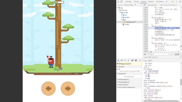
Task: Click the game timer progress bar
Action: coord(58,2)
